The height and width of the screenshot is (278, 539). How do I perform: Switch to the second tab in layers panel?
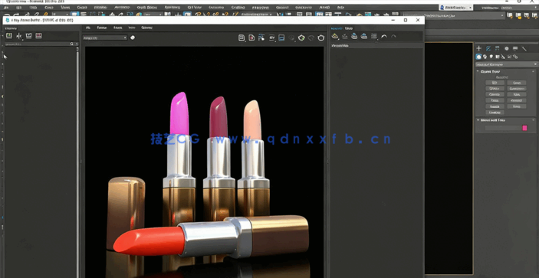tap(349, 28)
